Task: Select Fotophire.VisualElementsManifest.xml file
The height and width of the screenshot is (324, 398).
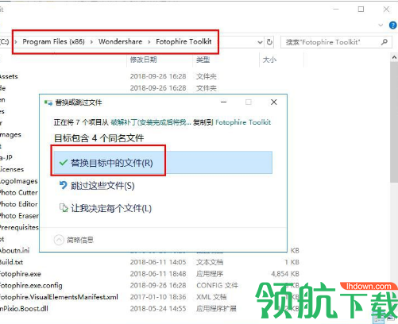Action: point(59,297)
